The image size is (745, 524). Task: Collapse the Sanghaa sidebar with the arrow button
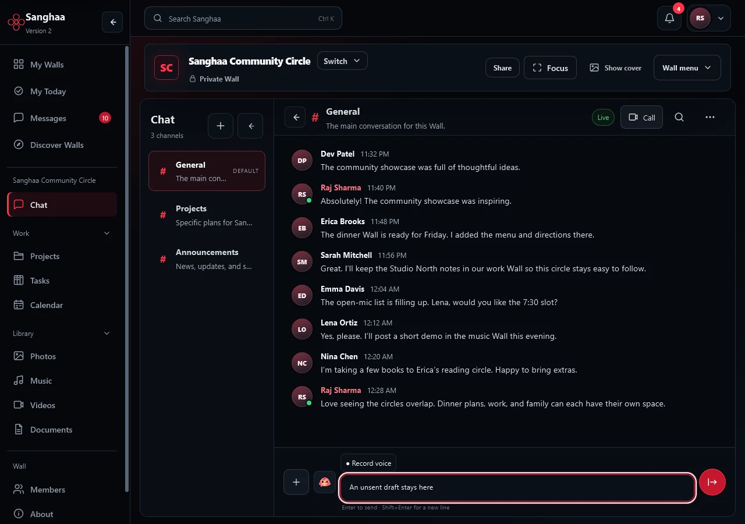(112, 22)
